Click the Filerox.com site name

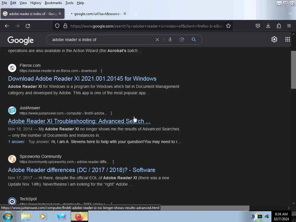click(x=30, y=65)
